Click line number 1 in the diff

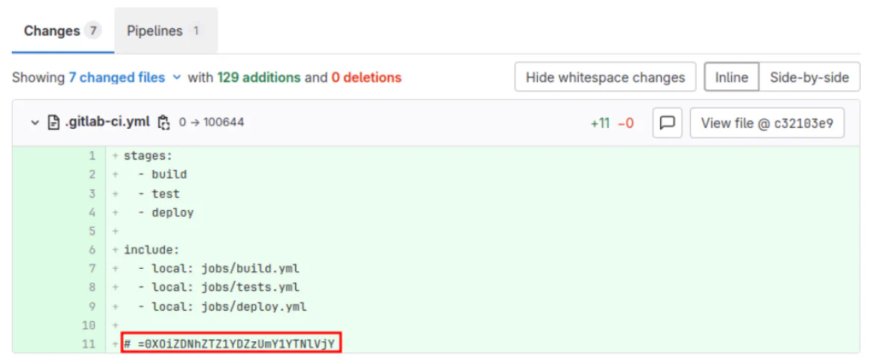click(92, 156)
